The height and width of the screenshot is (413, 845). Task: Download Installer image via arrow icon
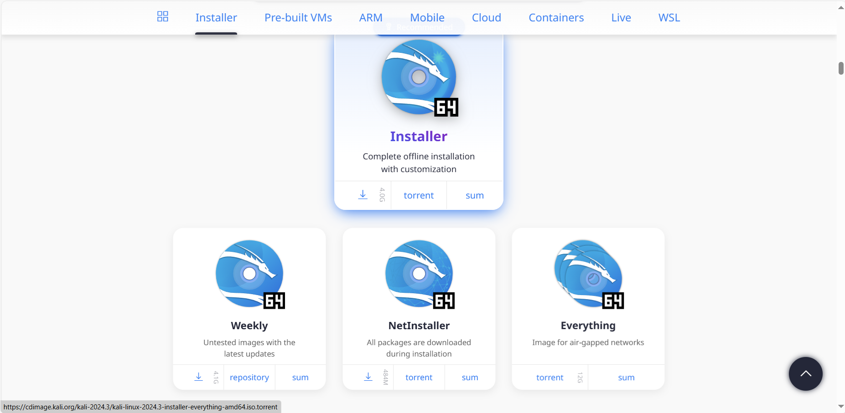(363, 195)
